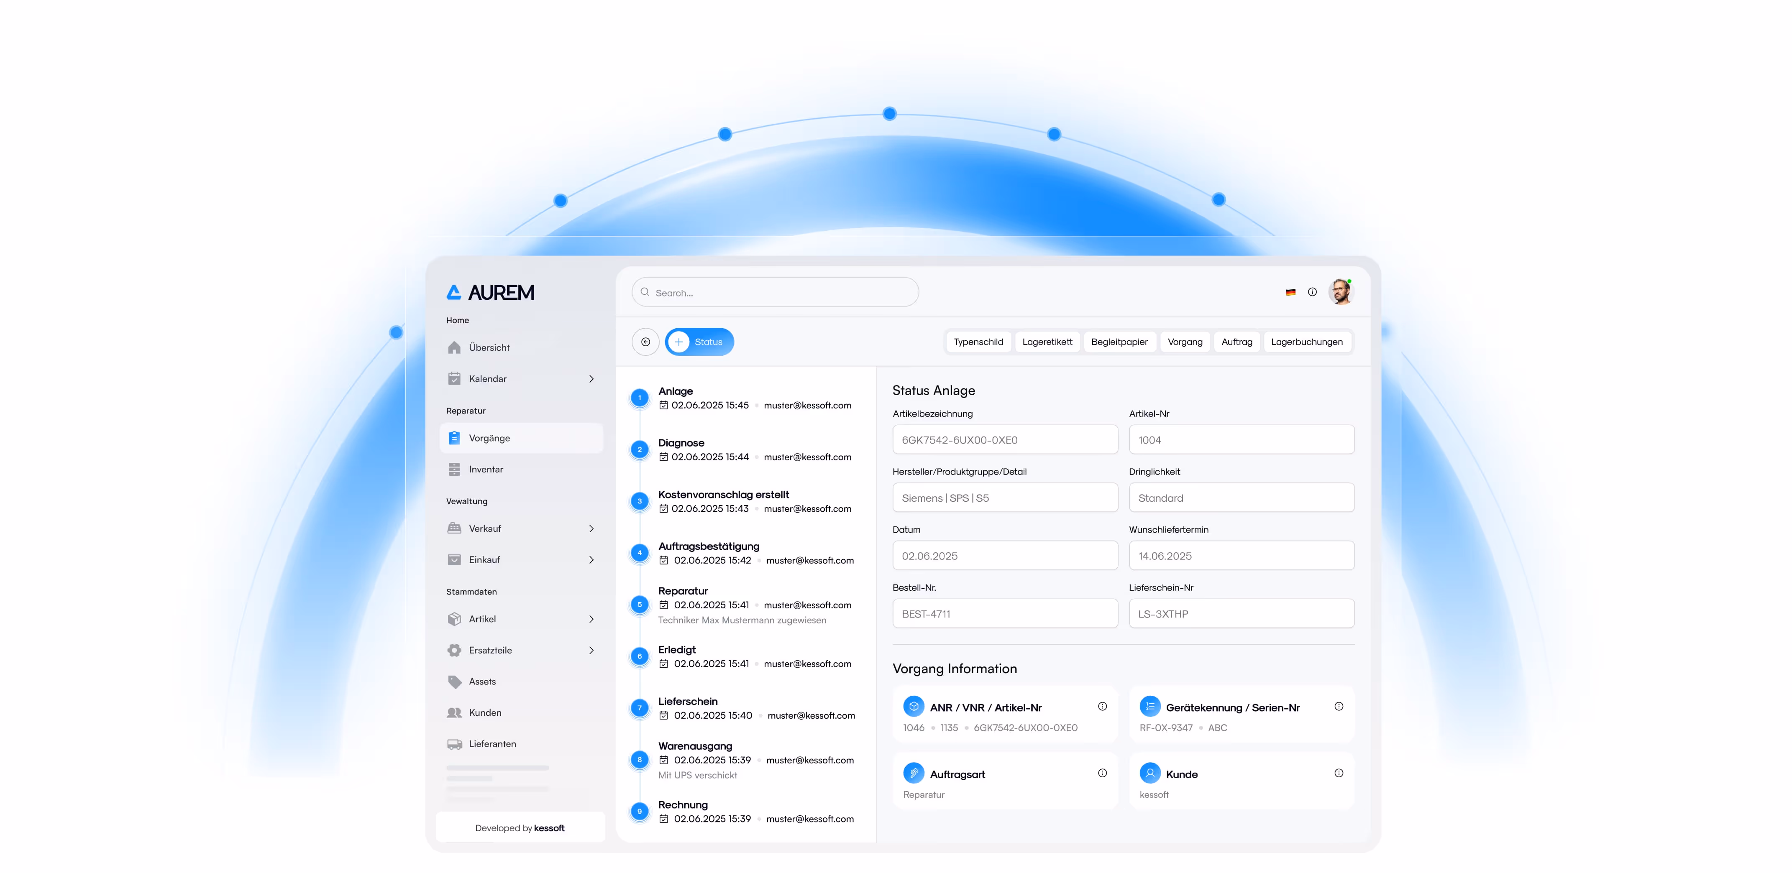Open the Lieferanten truck icon
This screenshot has height=873, width=1792.
pyautogui.click(x=454, y=744)
